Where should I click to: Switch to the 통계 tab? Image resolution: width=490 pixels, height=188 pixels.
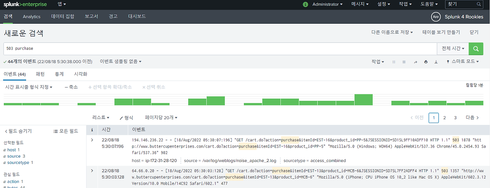point(59,74)
